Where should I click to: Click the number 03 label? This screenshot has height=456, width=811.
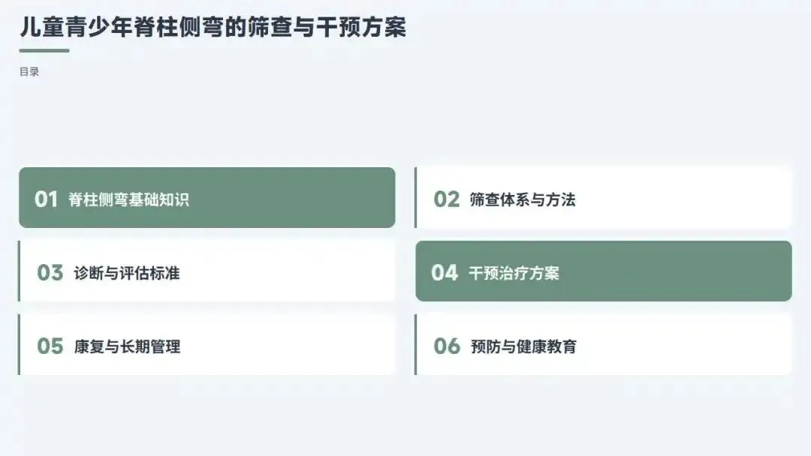click(50, 273)
